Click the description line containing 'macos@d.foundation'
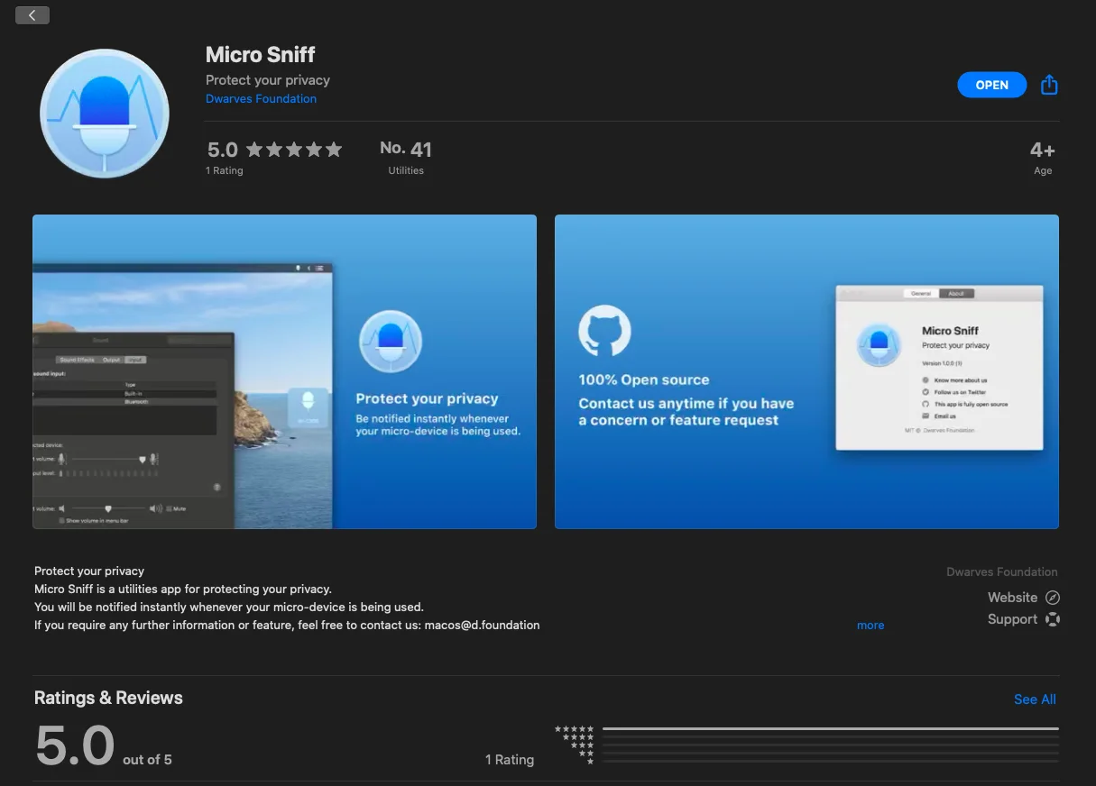The height and width of the screenshot is (786, 1096). click(x=287, y=625)
